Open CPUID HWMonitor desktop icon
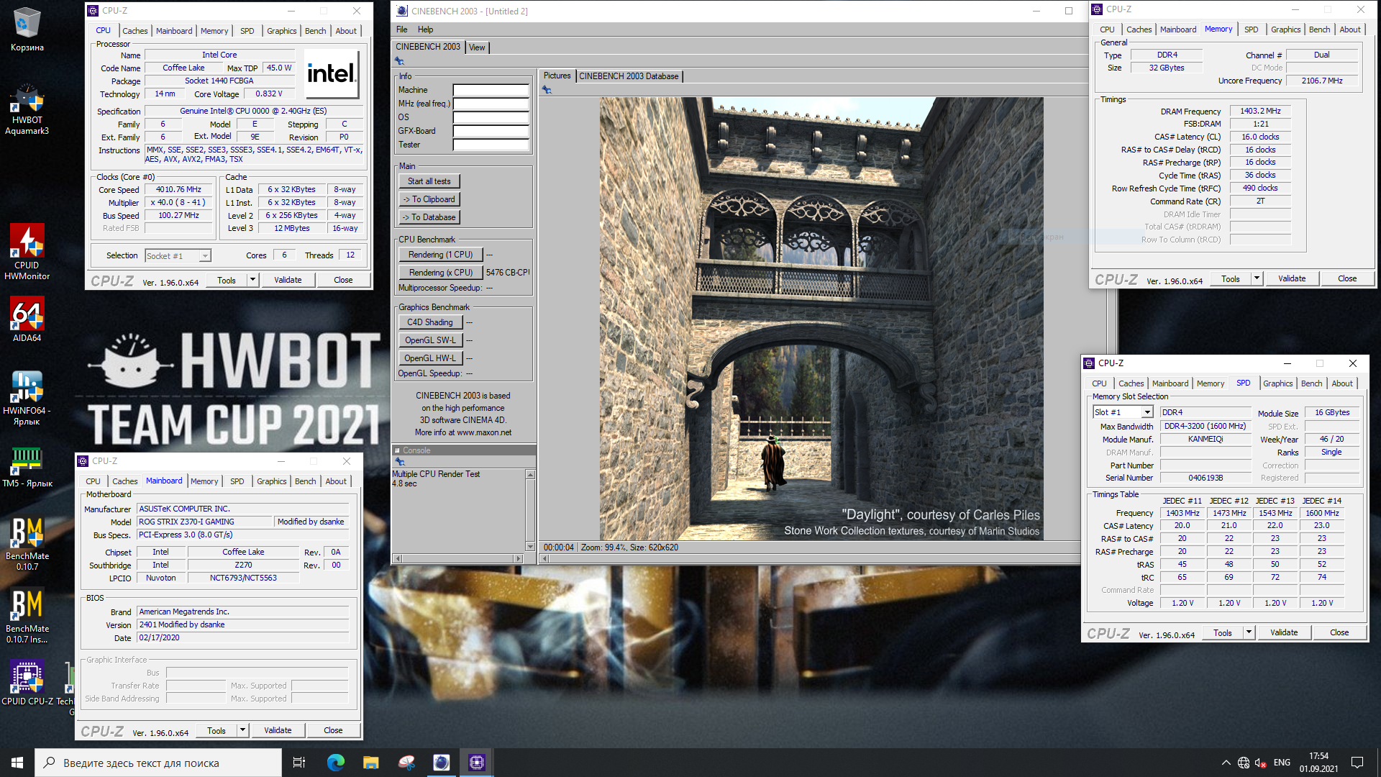This screenshot has height=777, width=1381. click(x=27, y=252)
